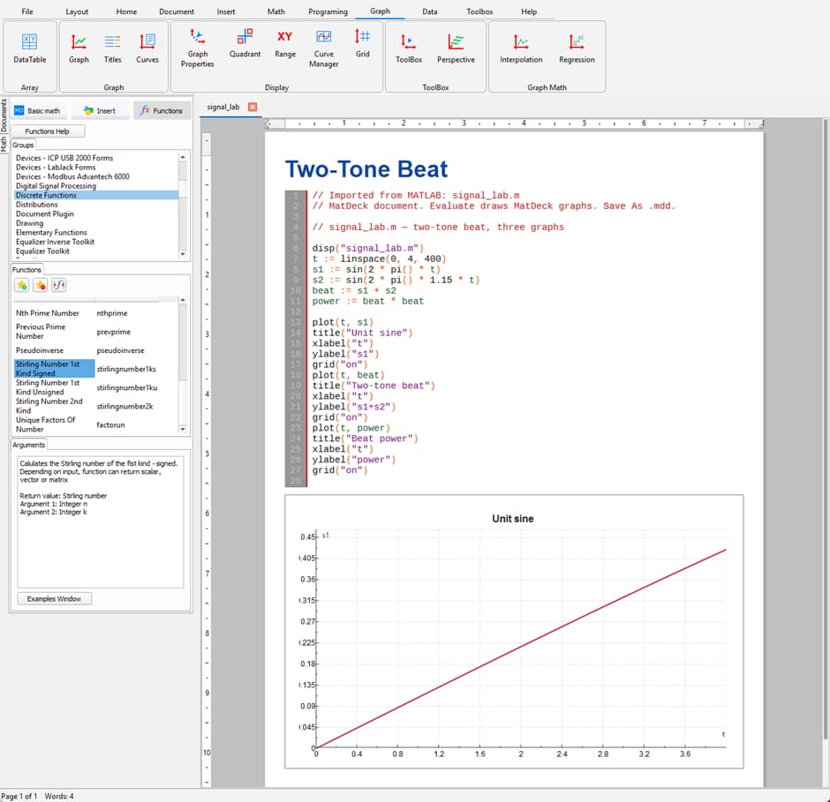Click the Examples Window button
830x802 pixels.
(x=54, y=598)
